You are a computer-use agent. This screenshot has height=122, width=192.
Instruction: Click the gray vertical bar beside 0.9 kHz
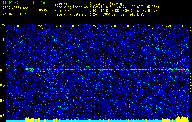tap(6, 70)
